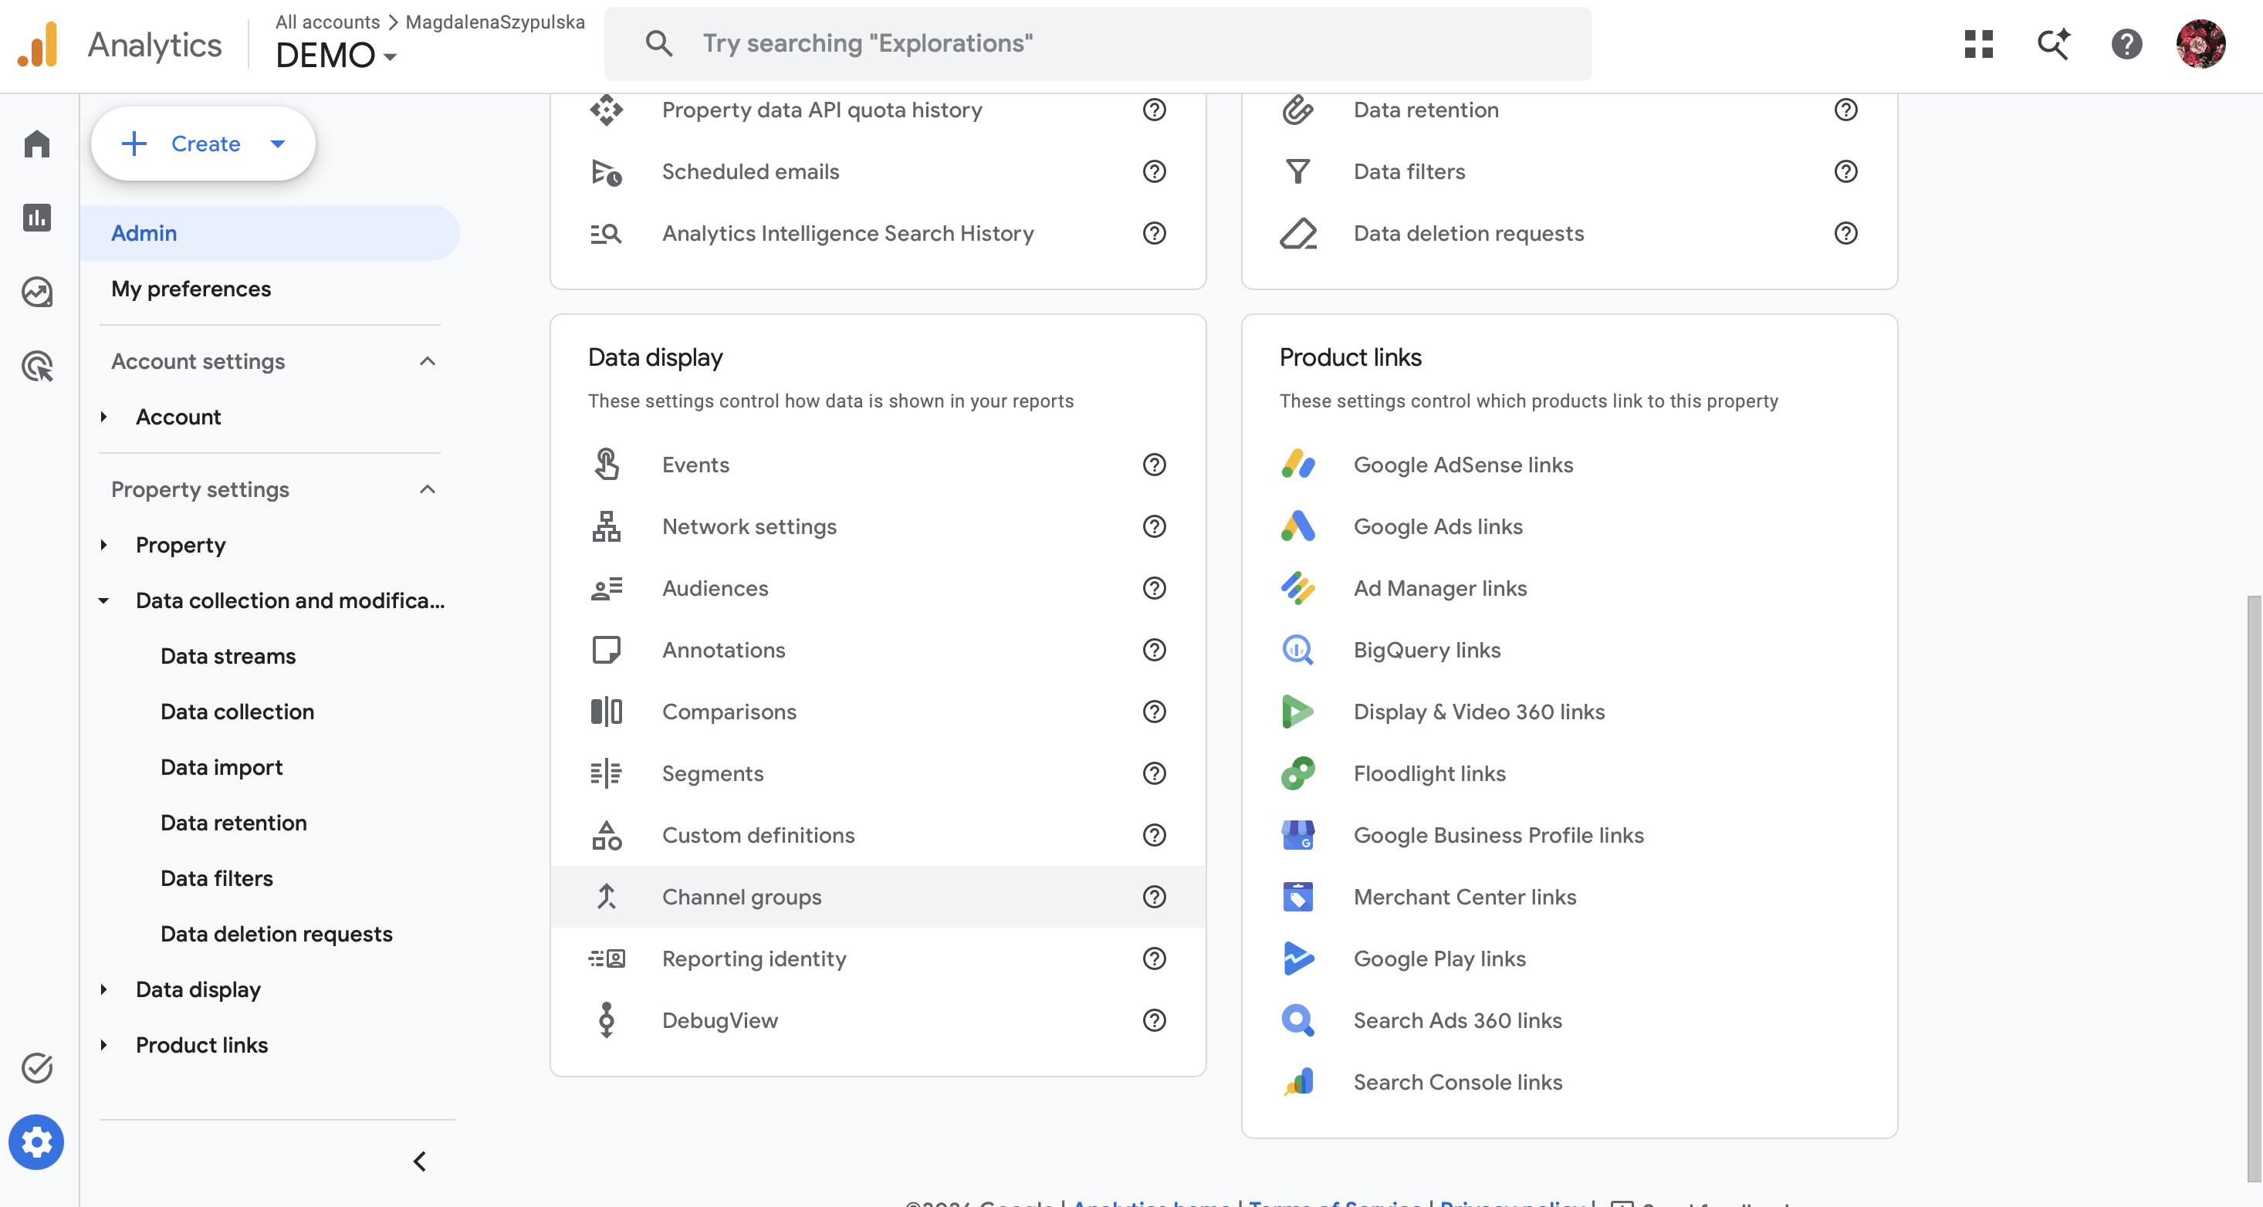Click help icon next to Annotations

1155,650
